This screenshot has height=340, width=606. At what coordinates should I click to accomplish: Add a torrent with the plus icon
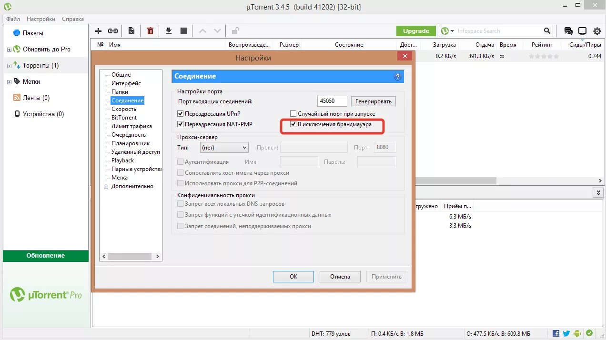tap(98, 31)
